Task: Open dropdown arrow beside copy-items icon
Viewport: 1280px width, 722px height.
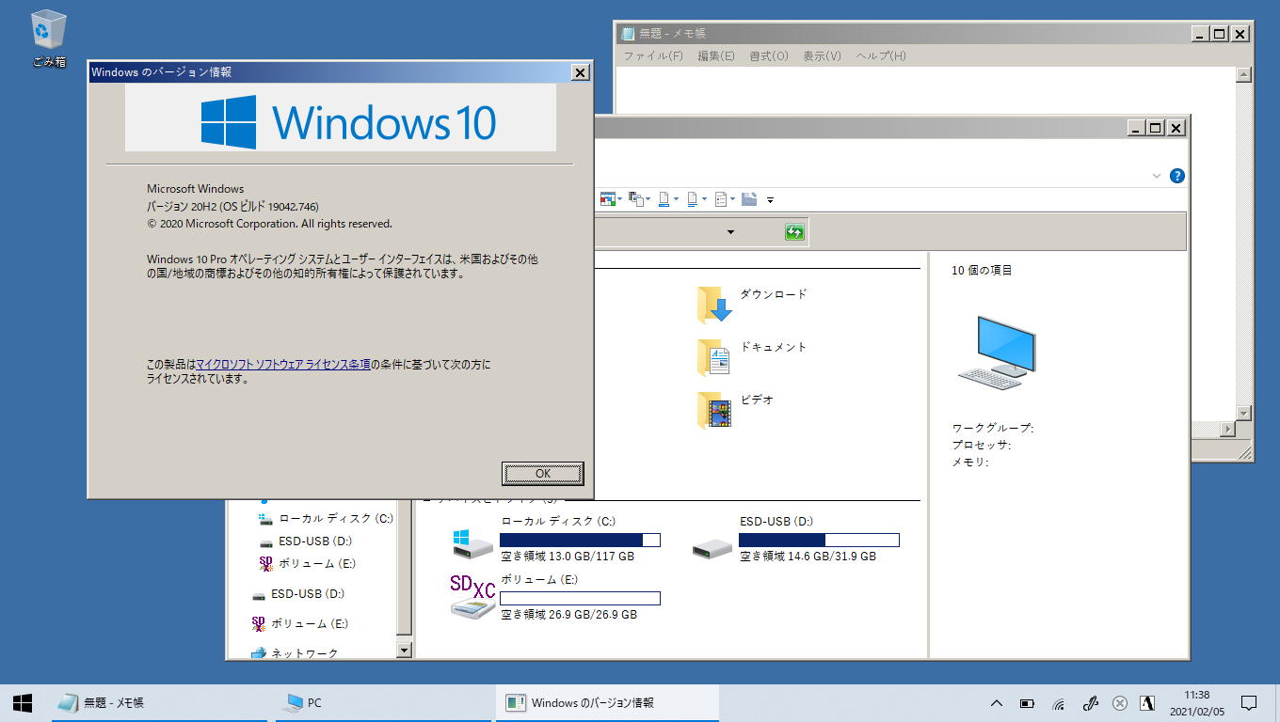Action: coord(648,199)
